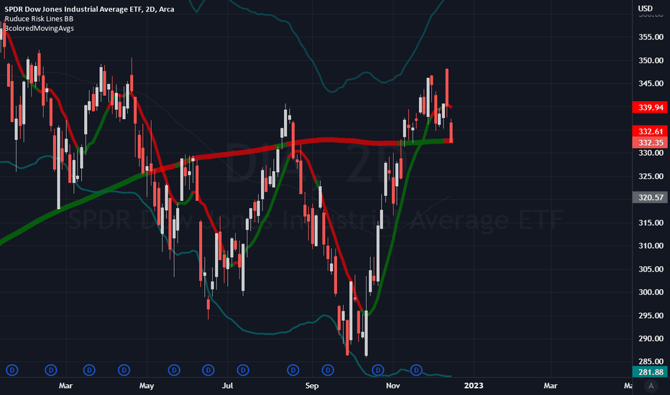The height and width of the screenshot is (395, 670).
Task: Click the Sep time axis label
Action: pos(312,386)
